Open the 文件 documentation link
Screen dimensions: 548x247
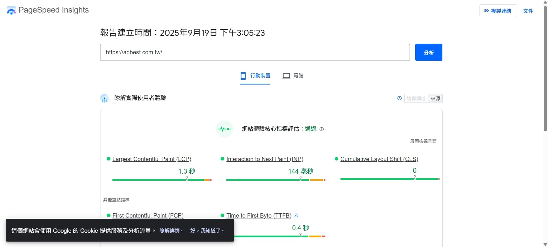pos(528,11)
